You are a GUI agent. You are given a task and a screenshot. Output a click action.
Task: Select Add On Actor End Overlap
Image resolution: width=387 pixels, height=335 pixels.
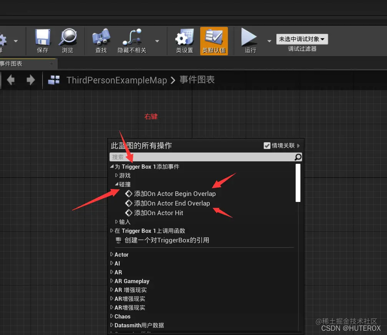[x=172, y=203]
